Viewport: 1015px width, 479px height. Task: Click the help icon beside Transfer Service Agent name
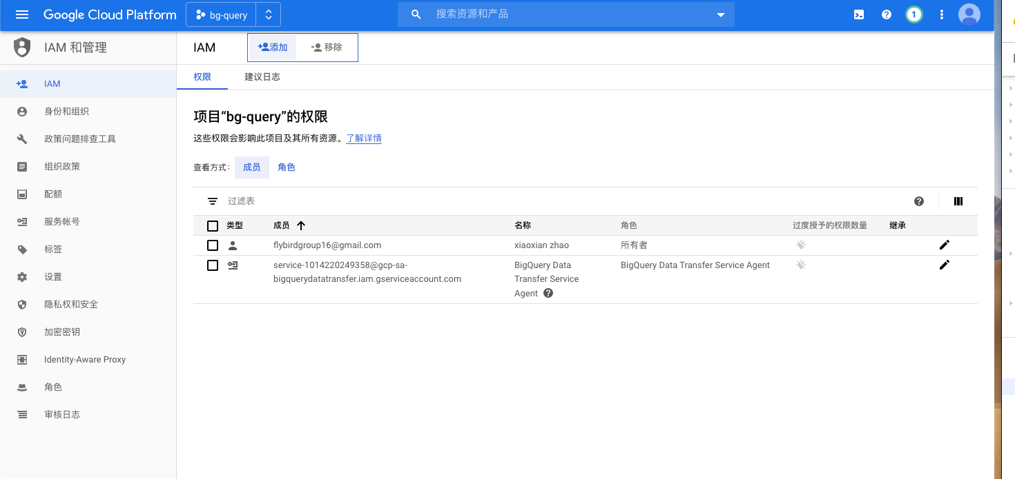(548, 293)
